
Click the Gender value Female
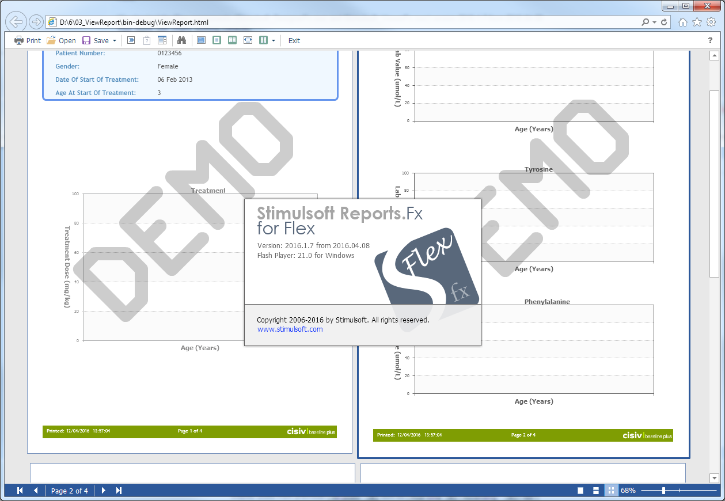tap(168, 66)
